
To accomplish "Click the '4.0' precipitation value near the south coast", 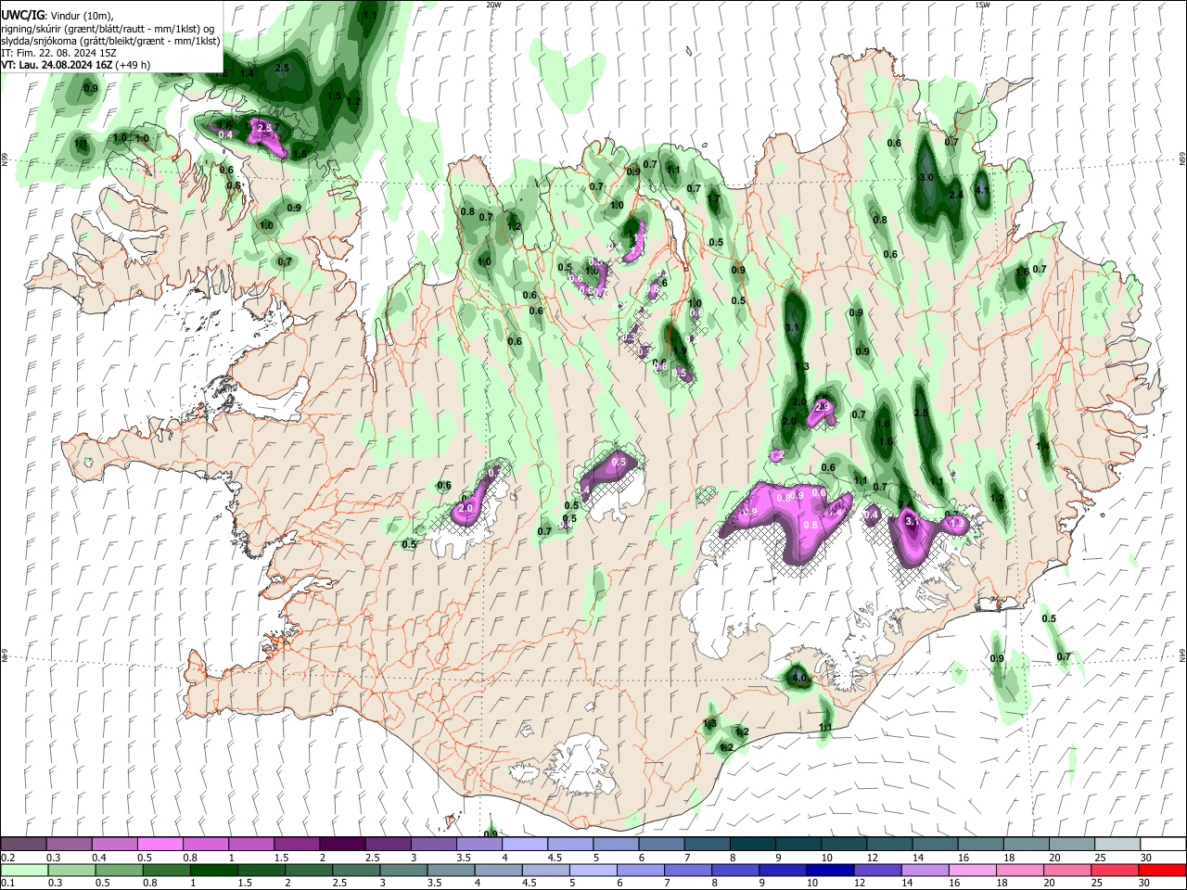I will tap(799, 679).
